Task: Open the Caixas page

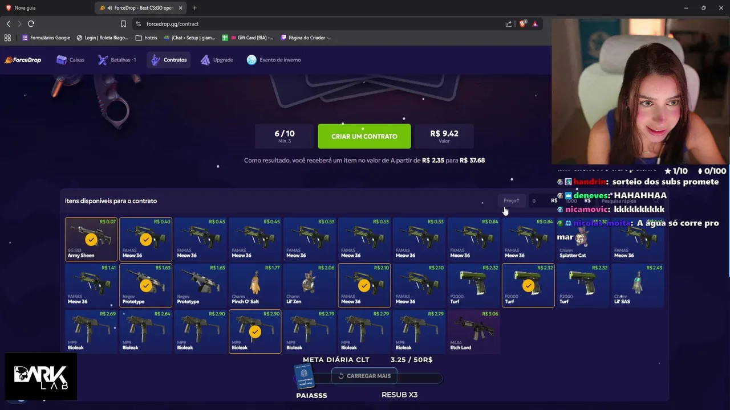Action: click(x=70, y=60)
